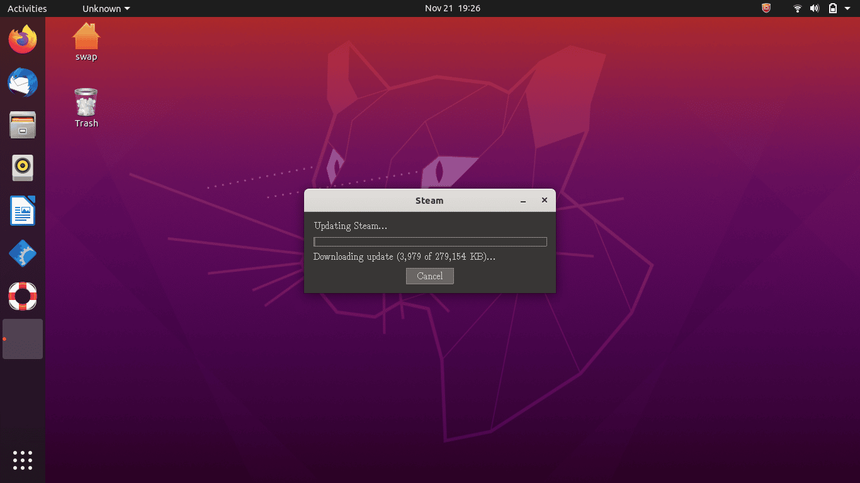
Task: Open Firefox from the dock
Action: (23, 40)
